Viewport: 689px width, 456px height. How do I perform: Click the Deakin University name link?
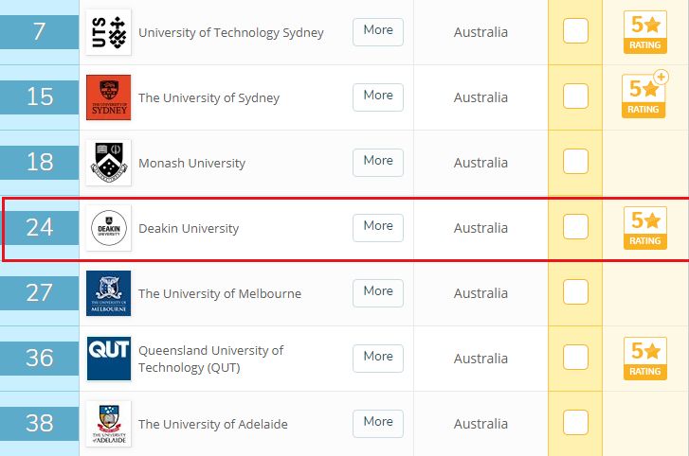pyautogui.click(x=189, y=228)
